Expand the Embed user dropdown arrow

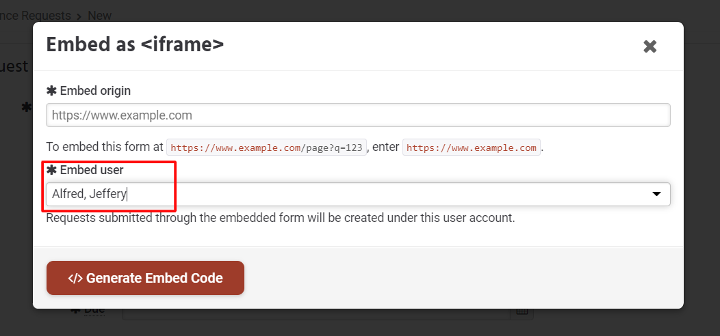tap(656, 195)
